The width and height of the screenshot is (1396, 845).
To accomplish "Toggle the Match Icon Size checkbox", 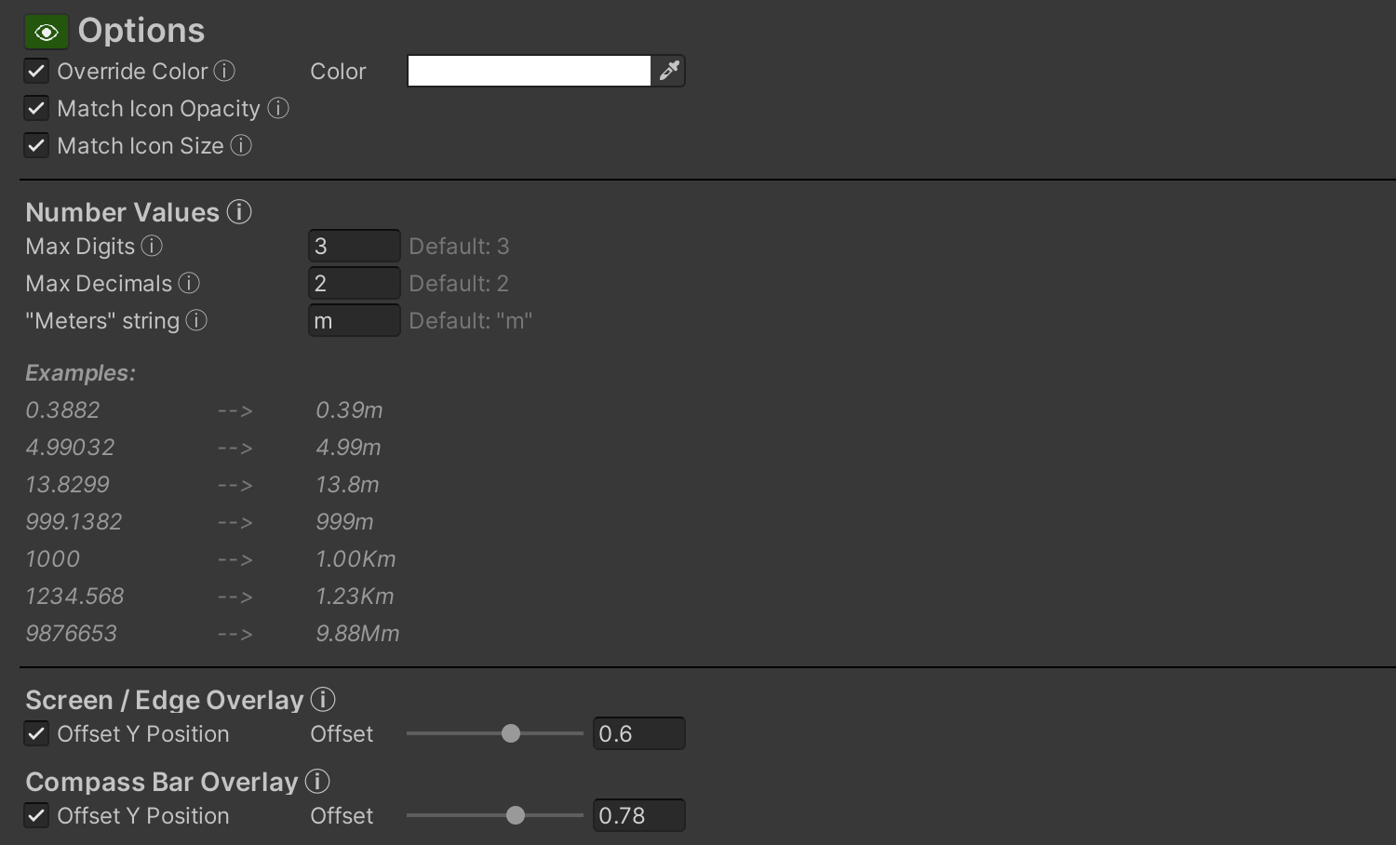I will click(36, 145).
